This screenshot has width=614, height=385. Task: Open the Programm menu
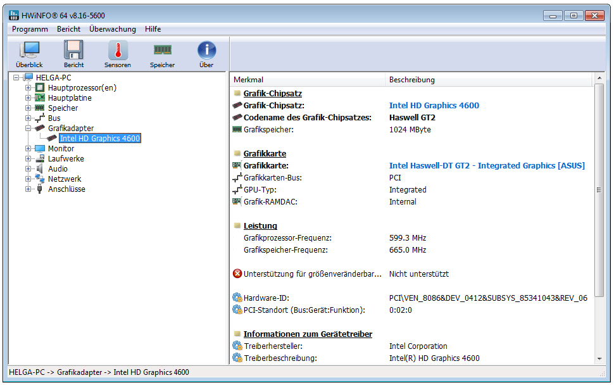pos(30,29)
